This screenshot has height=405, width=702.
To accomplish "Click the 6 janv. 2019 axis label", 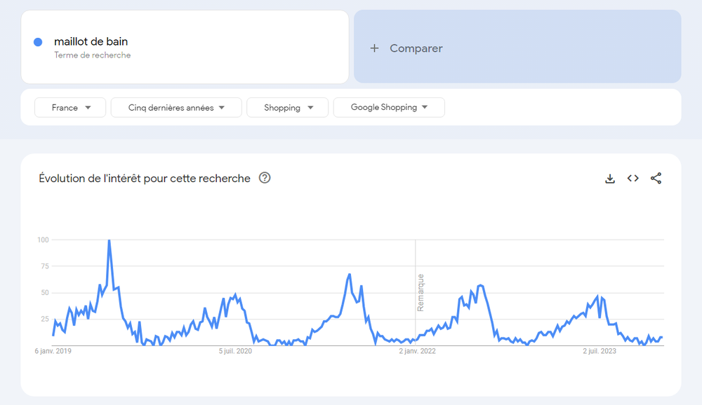I will 53,351.
